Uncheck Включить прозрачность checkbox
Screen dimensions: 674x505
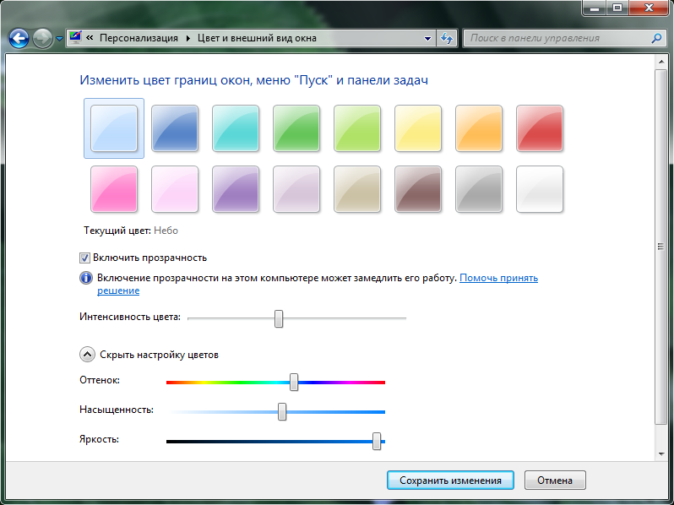(x=84, y=258)
